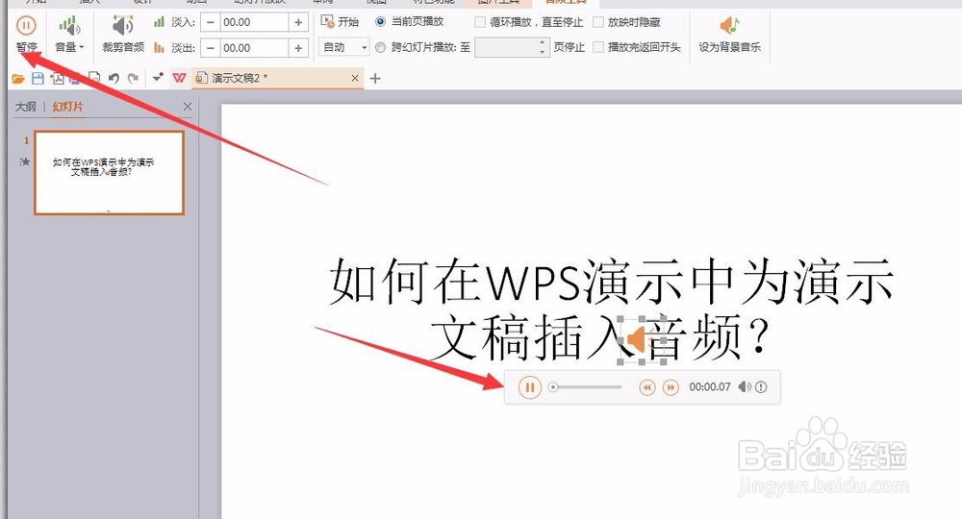Click the slide title text 如何在WPS演示中为演示
Screen dimensions: 962x519
tap(611, 283)
